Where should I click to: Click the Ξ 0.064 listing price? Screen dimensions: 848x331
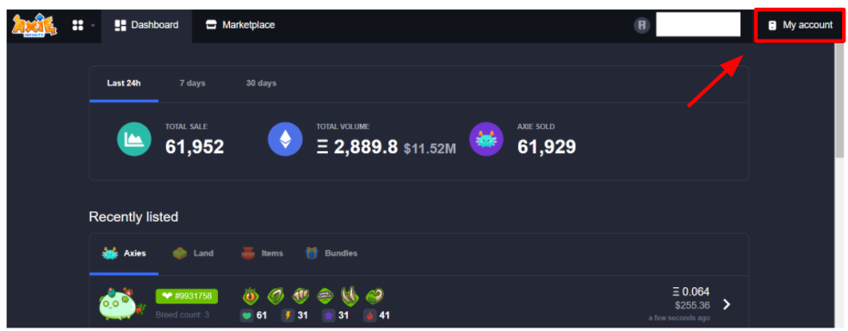tap(690, 292)
